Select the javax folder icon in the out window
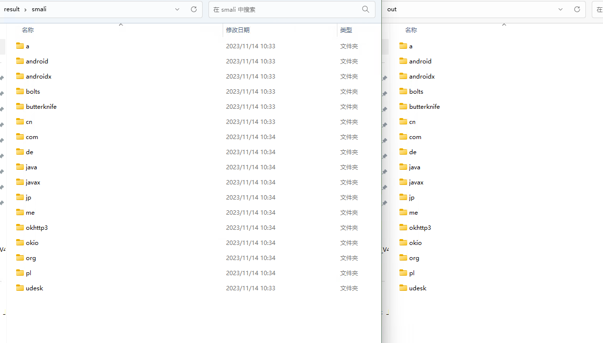Viewport: 603px width, 343px height. pos(403,182)
